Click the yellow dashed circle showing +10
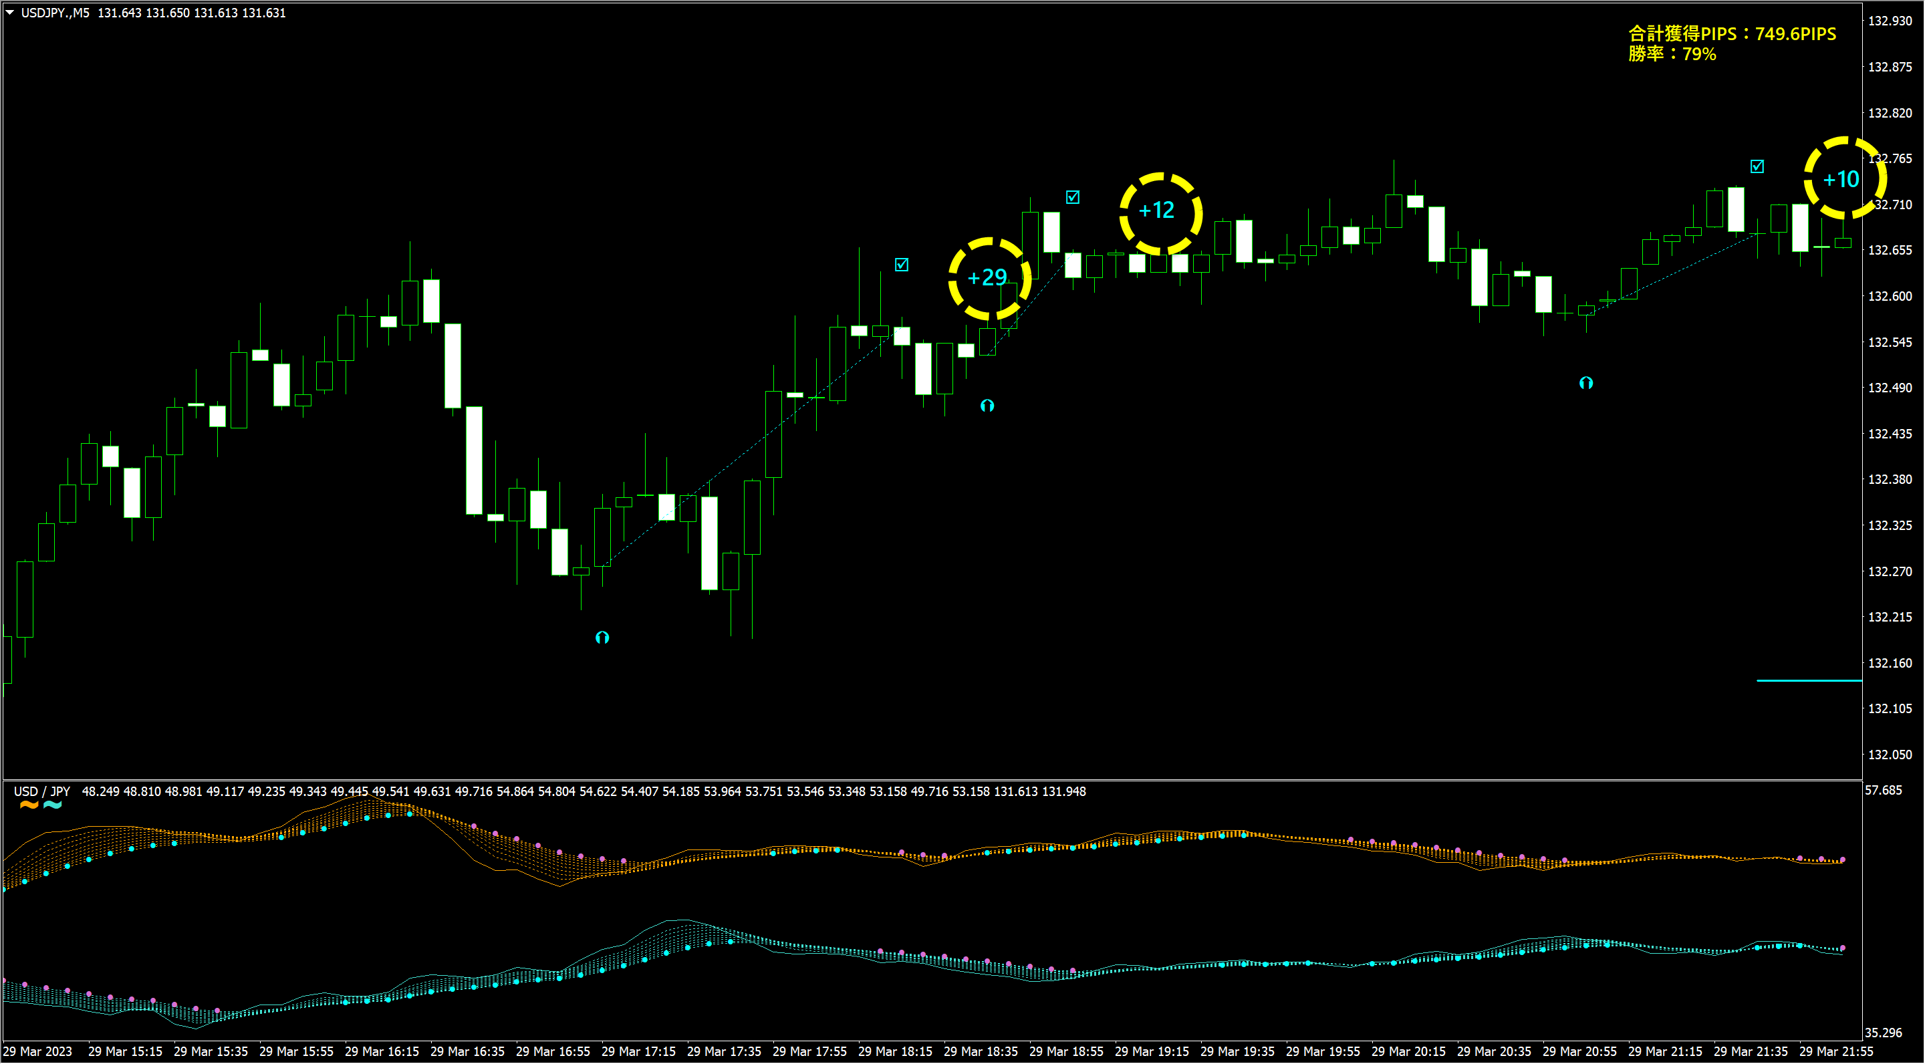 click(x=1843, y=179)
